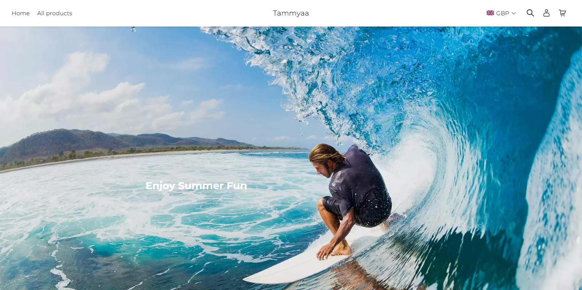This screenshot has width=582, height=290.
Task: Click the Tammyaa store logo
Action: [x=291, y=13]
